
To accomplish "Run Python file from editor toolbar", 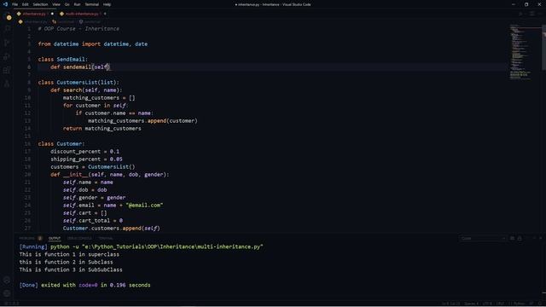I will pos(521,14).
